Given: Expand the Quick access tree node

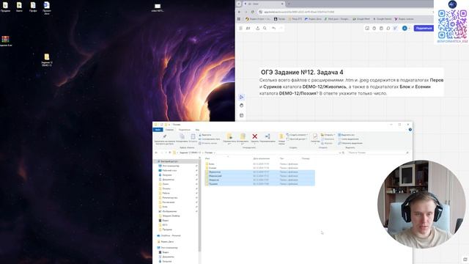Looking at the screenshot, I should pos(156,161).
